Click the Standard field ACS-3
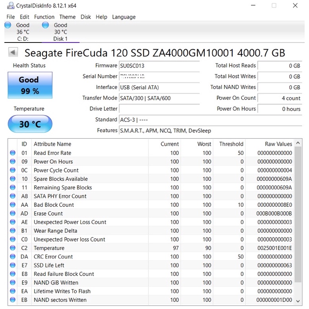Screen dimensions: 309x309 pyautogui.click(x=211, y=120)
